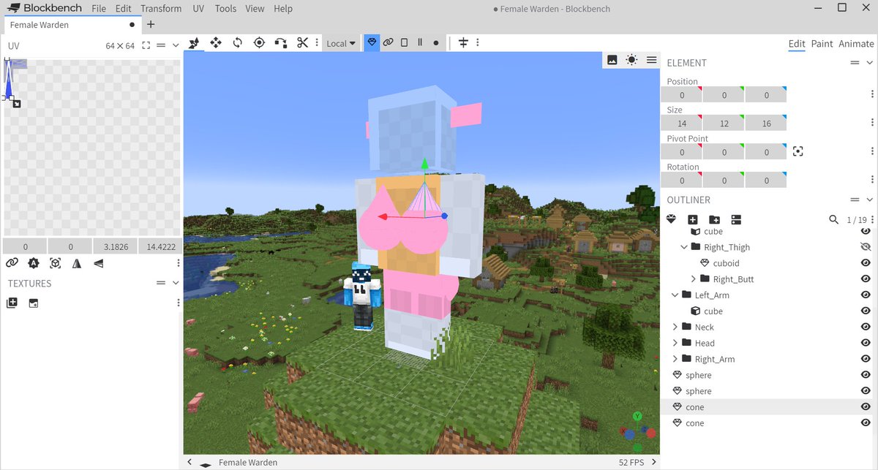
Task: Hide the Neck group
Action: (866, 327)
